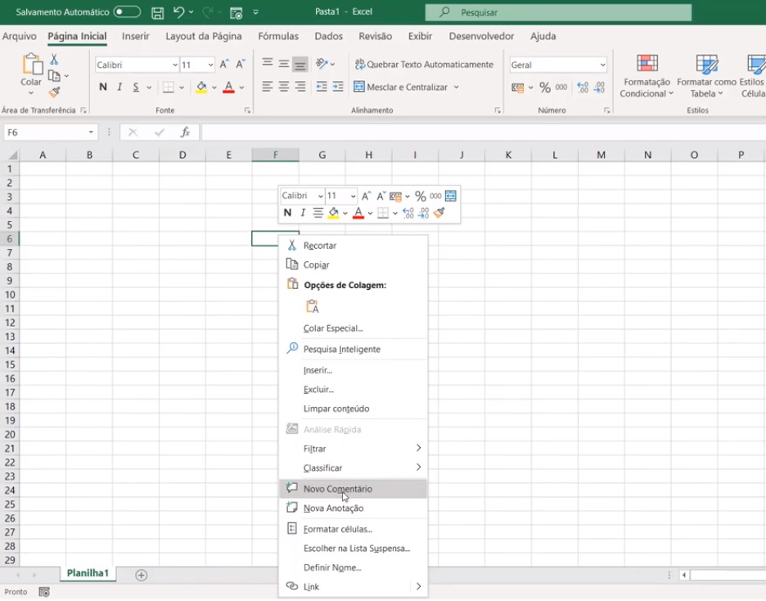Apply ribbon yellow fill color
766x601 pixels.
click(201, 88)
